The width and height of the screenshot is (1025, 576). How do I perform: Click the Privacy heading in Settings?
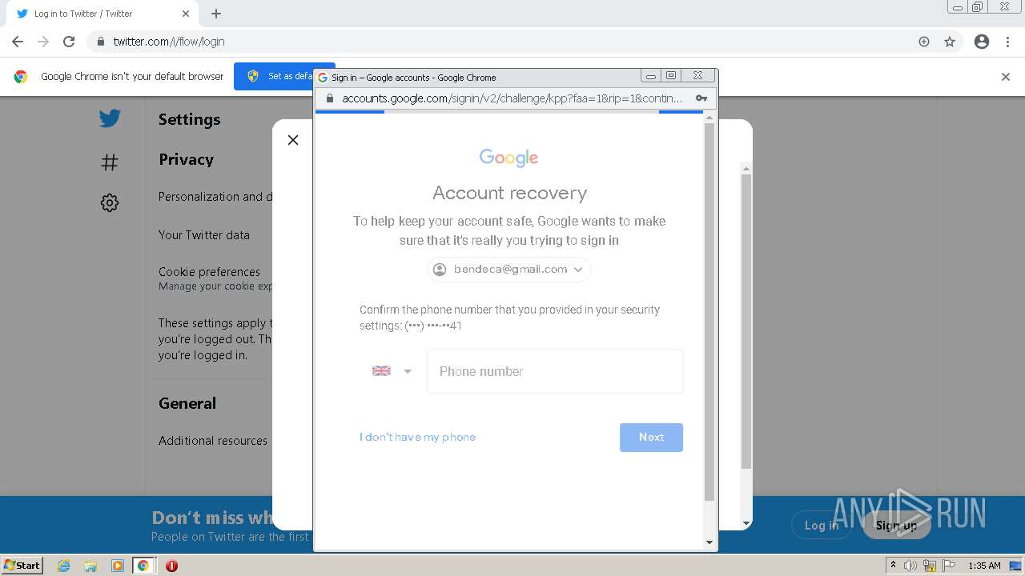[186, 159]
